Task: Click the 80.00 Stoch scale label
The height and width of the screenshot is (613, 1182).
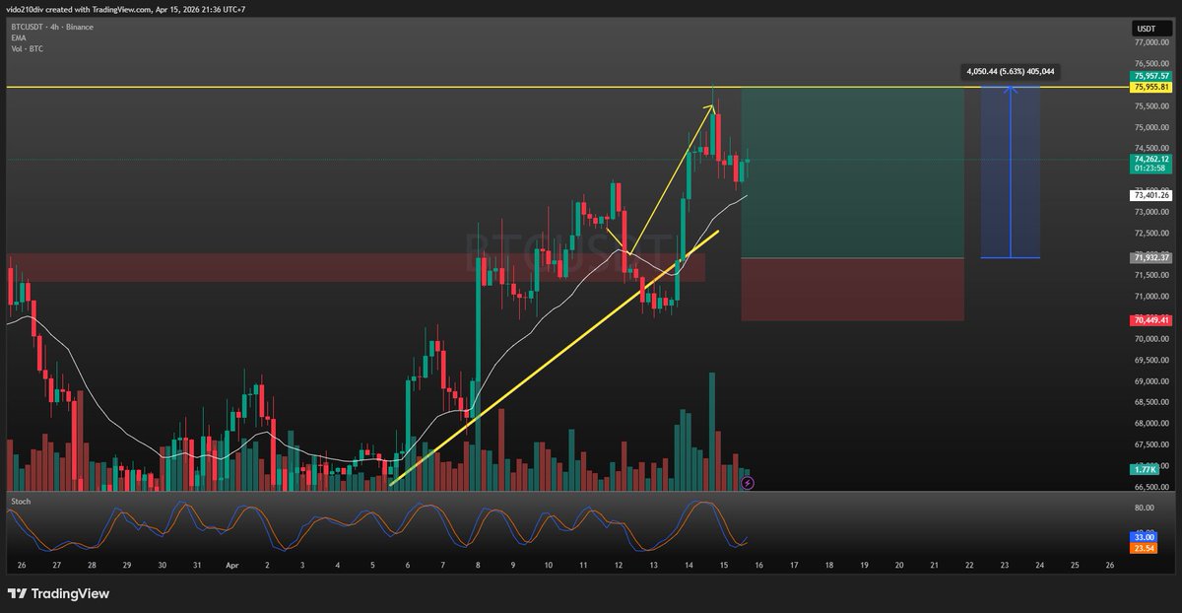Action: 1145,509
